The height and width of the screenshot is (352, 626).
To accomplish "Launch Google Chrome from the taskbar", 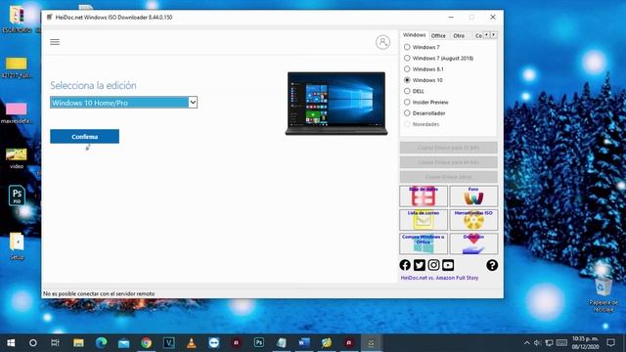I will [x=146, y=343].
